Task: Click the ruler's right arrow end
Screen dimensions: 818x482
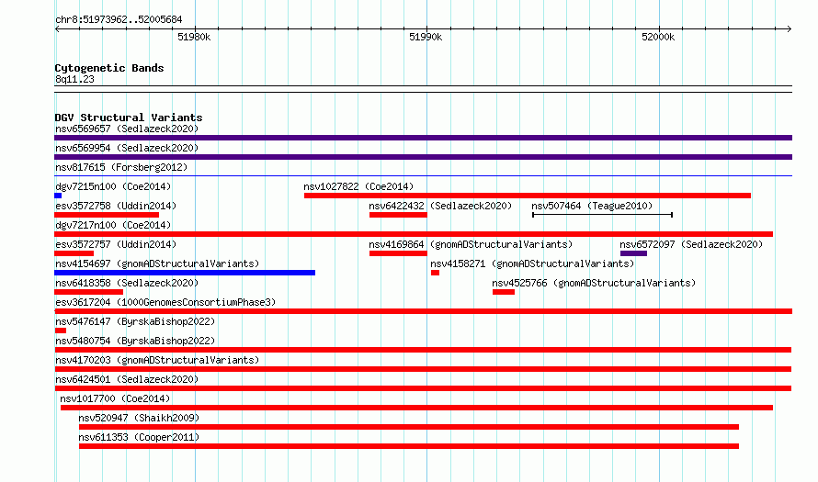Action: pyautogui.click(x=790, y=28)
